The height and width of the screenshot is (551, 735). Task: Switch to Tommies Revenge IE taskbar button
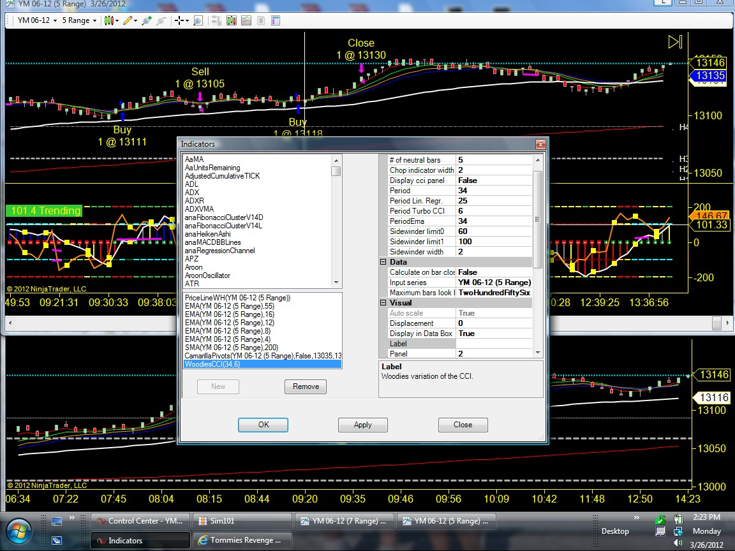coord(242,540)
